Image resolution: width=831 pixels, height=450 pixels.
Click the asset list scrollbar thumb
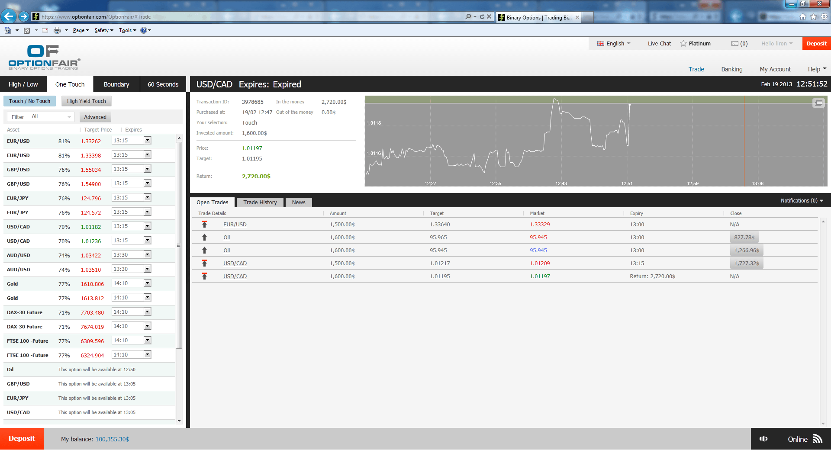pos(179,244)
